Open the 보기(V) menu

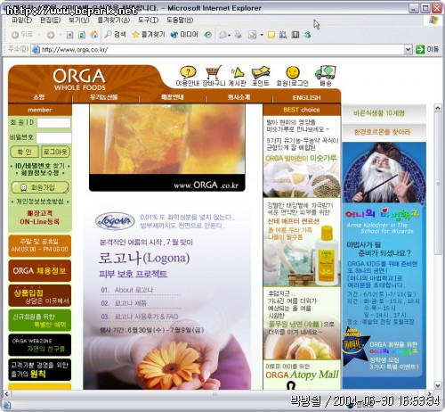[78, 21]
